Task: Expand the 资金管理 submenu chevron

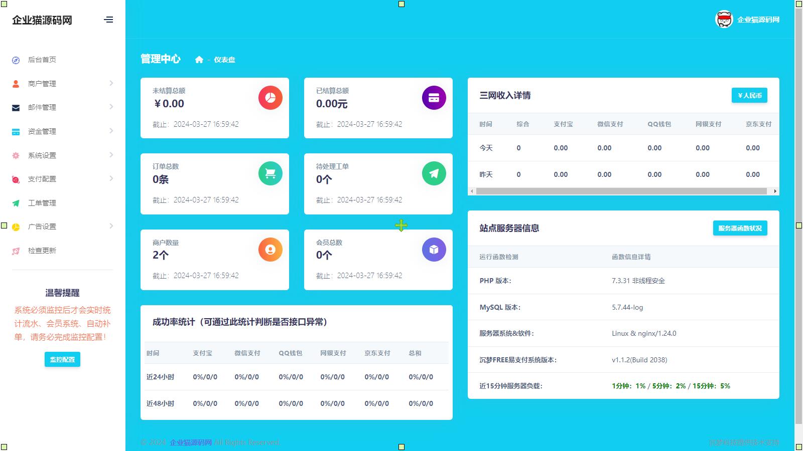Action: [x=111, y=131]
